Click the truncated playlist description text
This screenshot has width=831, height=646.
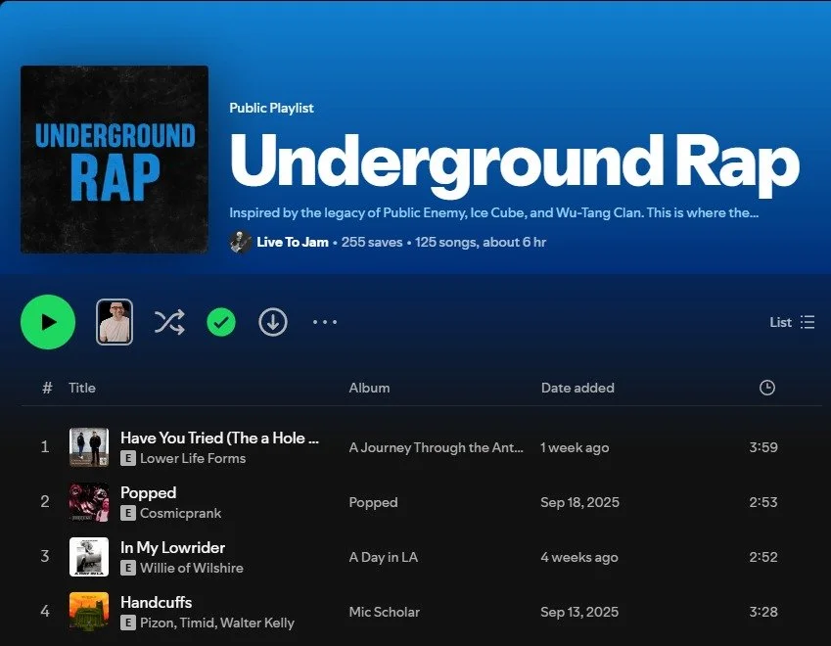point(492,212)
